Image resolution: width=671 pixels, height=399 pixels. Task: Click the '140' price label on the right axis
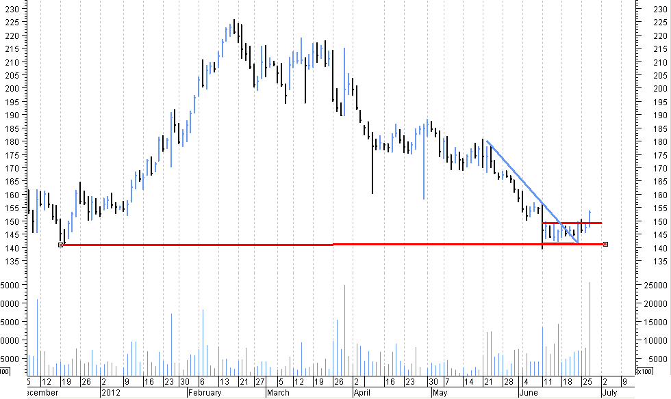(660, 248)
